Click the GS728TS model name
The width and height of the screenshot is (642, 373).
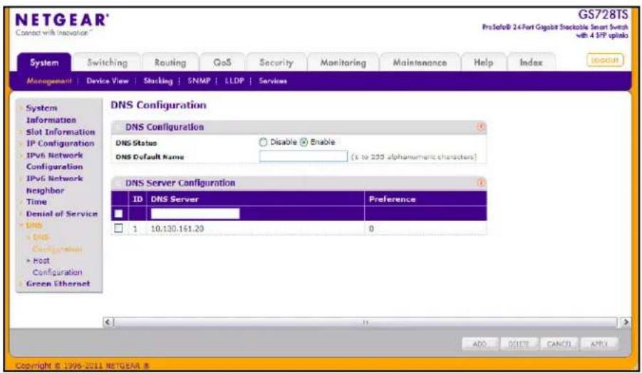click(603, 15)
